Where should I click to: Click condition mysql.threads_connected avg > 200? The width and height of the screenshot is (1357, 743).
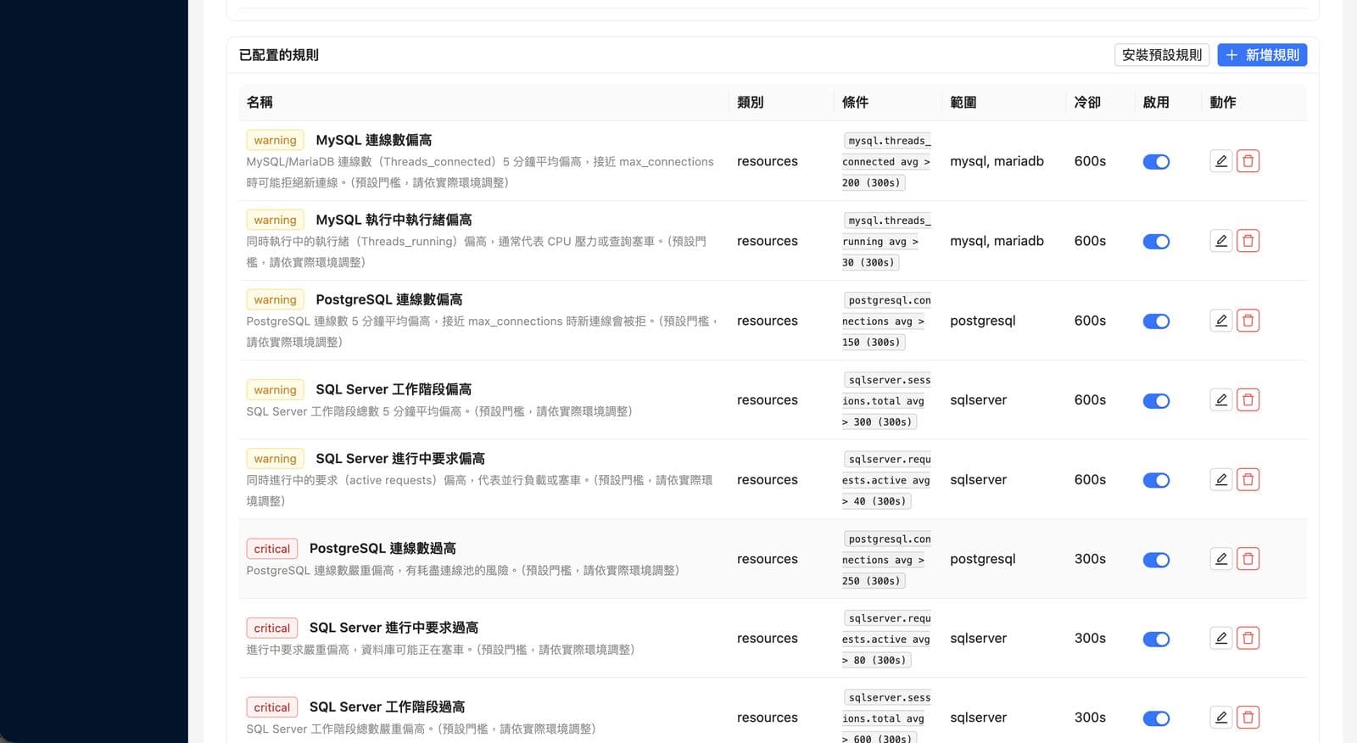(x=886, y=161)
